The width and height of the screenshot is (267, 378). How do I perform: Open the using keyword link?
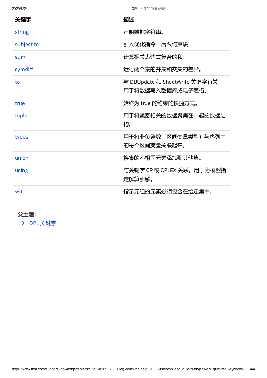tap(22, 170)
